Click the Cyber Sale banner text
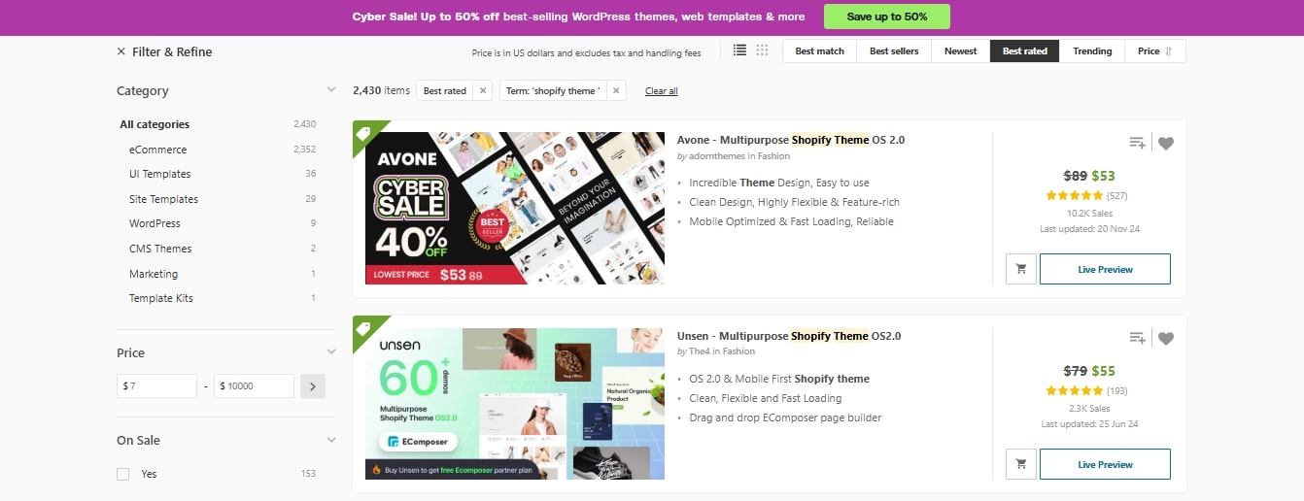 [x=578, y=17]
